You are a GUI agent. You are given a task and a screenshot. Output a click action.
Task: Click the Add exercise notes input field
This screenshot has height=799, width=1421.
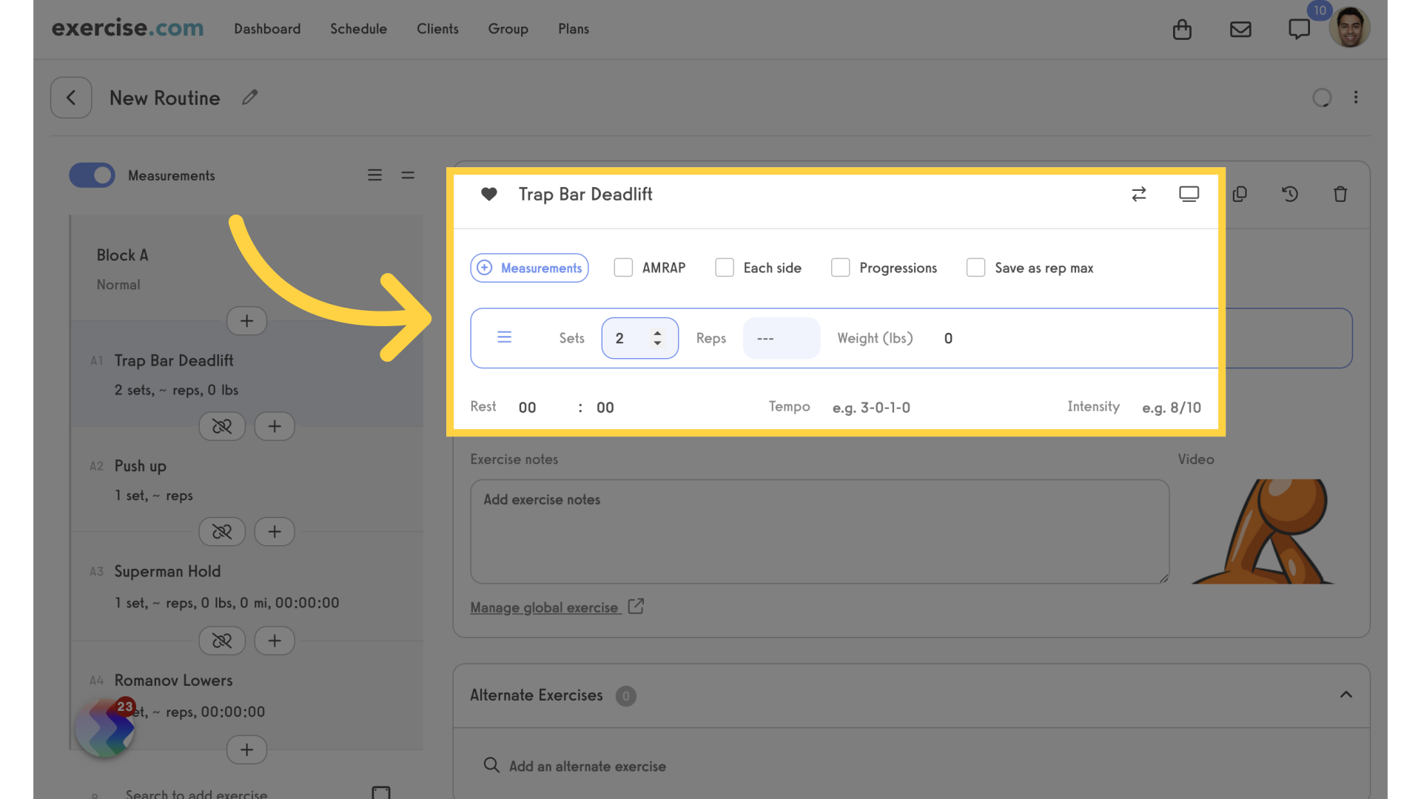(x=819, y=530)
